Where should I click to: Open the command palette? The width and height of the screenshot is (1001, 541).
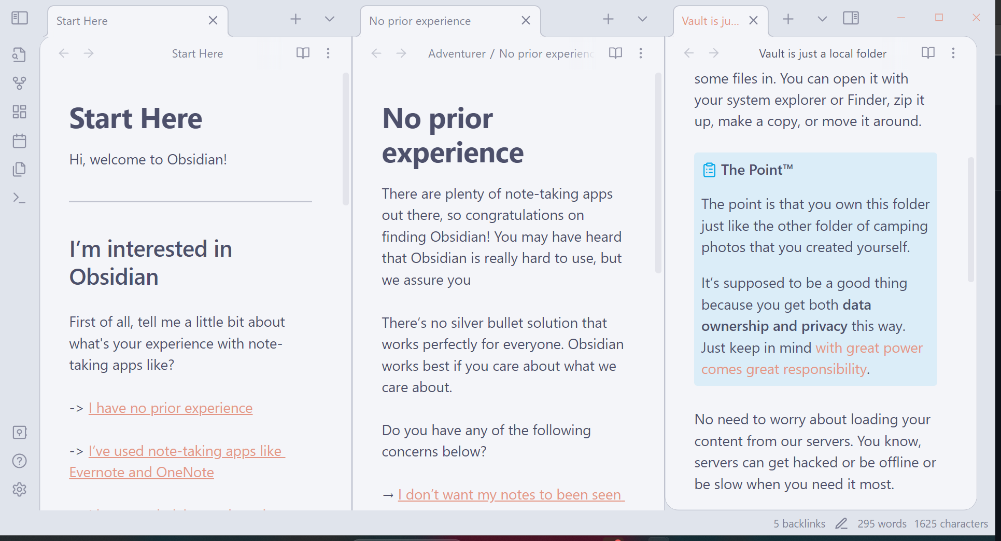[x=19, y=198]
